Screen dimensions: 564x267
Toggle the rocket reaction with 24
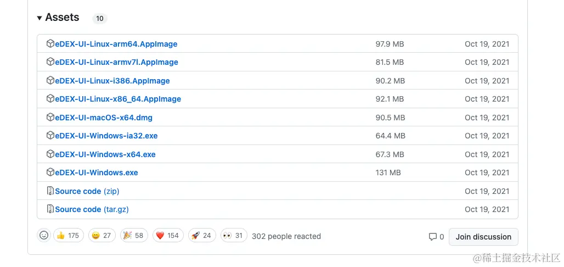click(x=201, y=236)
